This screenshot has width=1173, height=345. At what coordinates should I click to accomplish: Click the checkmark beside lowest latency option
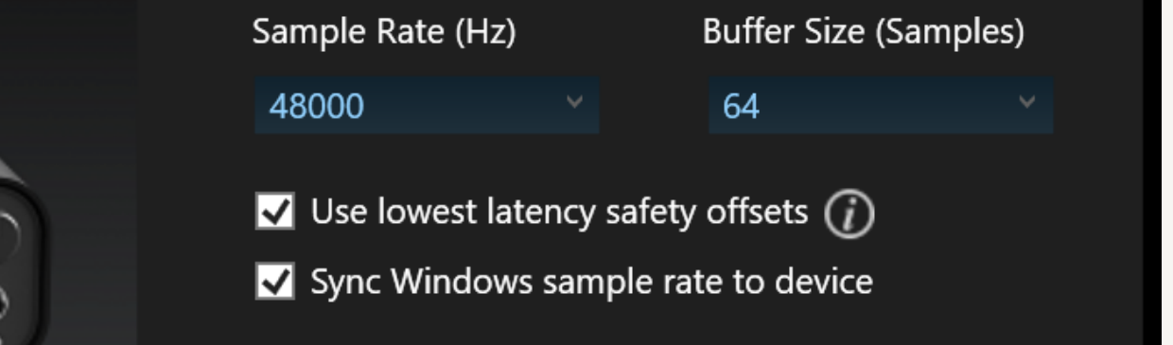point(274,212)
